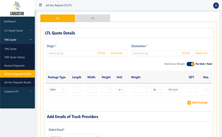Check the Haz. checkbox in package row
The height and width of the screenshot is (137, 222).
(x=206, y=89)
